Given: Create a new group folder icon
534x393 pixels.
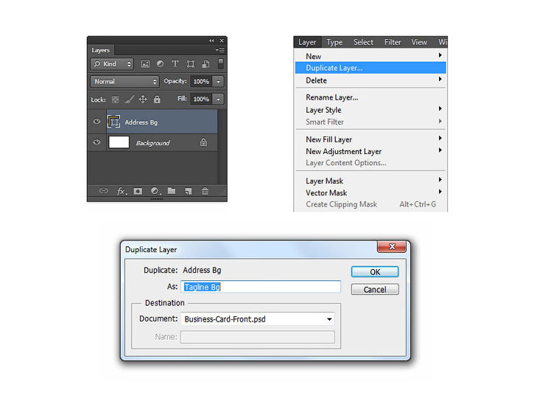Looking at the screenshot, I should tap(172, 191).
